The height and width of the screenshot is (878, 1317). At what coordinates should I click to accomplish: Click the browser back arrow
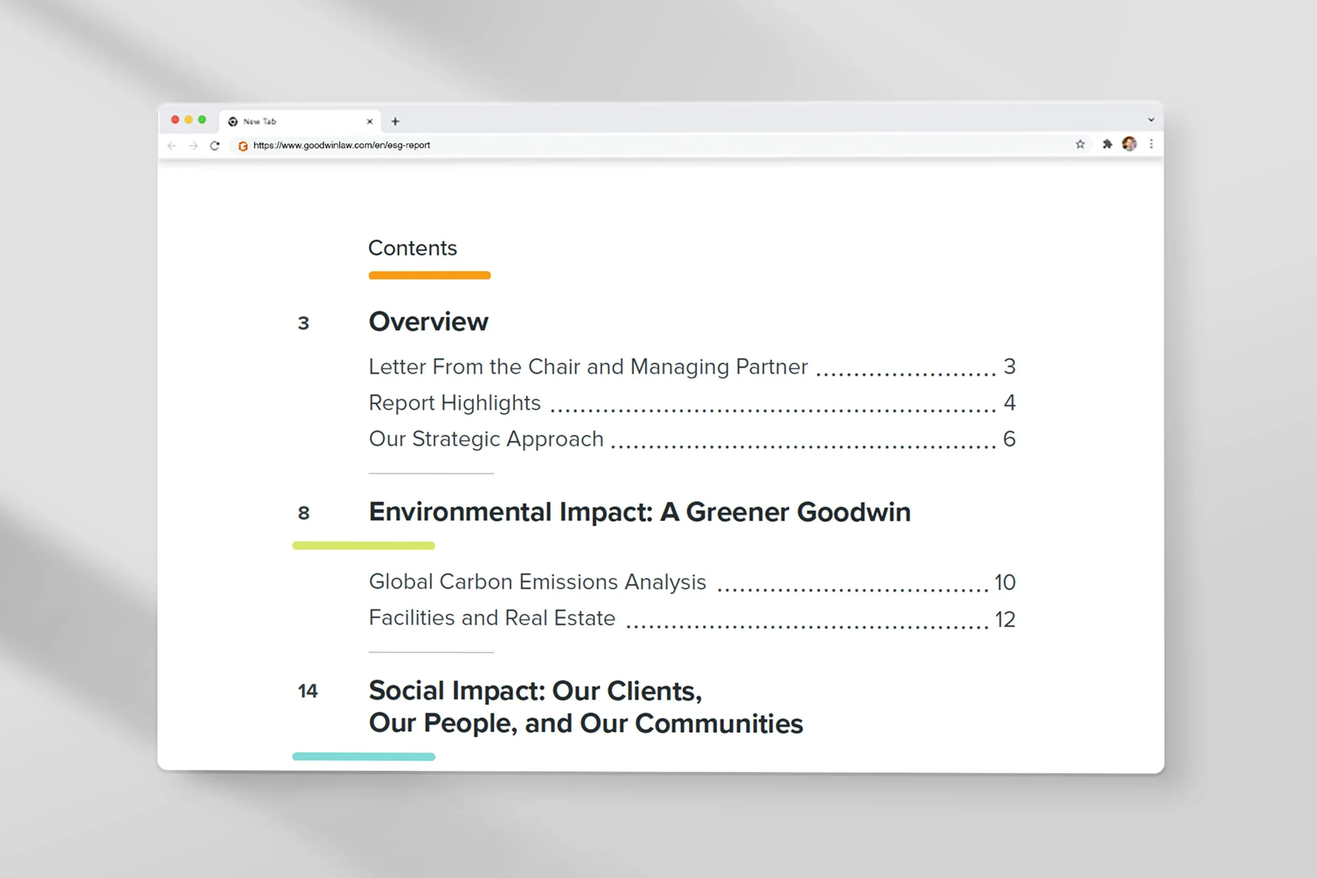pyautogui.click(x=172, y=145)
